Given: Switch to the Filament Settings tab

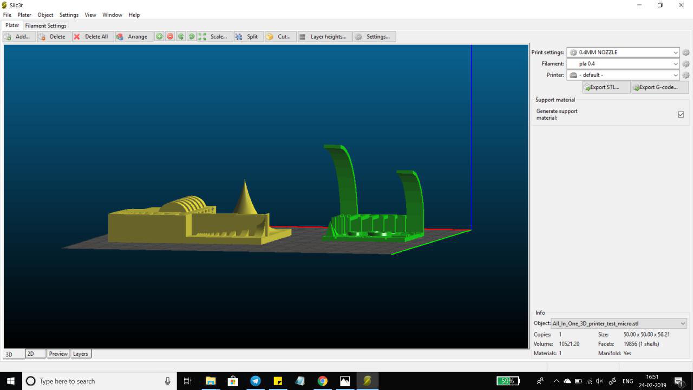Looking at the screenshot, I should (x=45, y=26).
